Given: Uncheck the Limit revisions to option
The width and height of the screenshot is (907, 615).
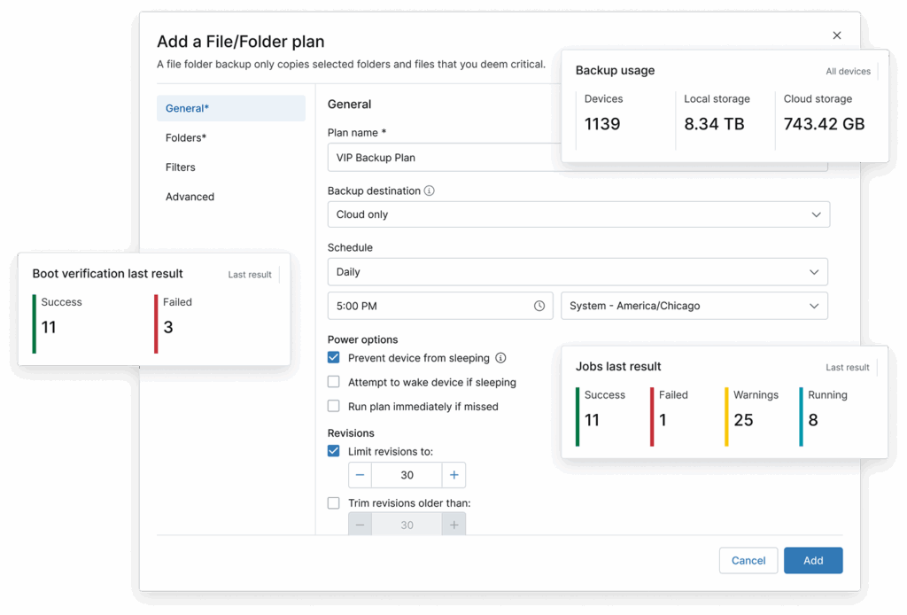Looking at the screenshot, I should click(334, 451).
